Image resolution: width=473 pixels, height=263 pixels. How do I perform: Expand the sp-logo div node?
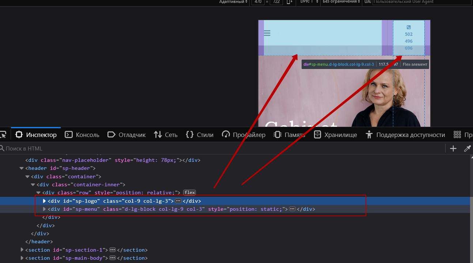tap(45, 201)
